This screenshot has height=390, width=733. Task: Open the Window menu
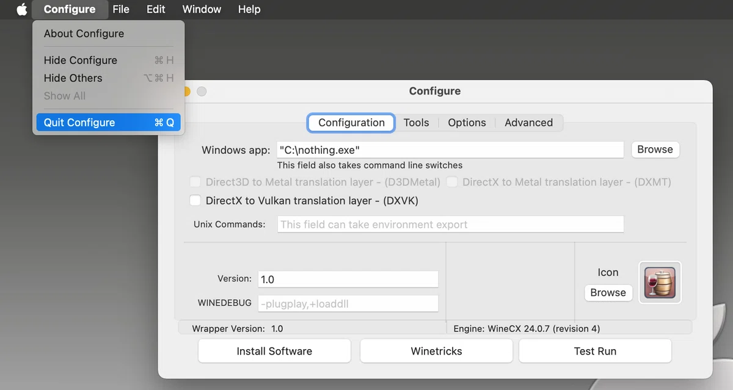(x=202, y=9)
